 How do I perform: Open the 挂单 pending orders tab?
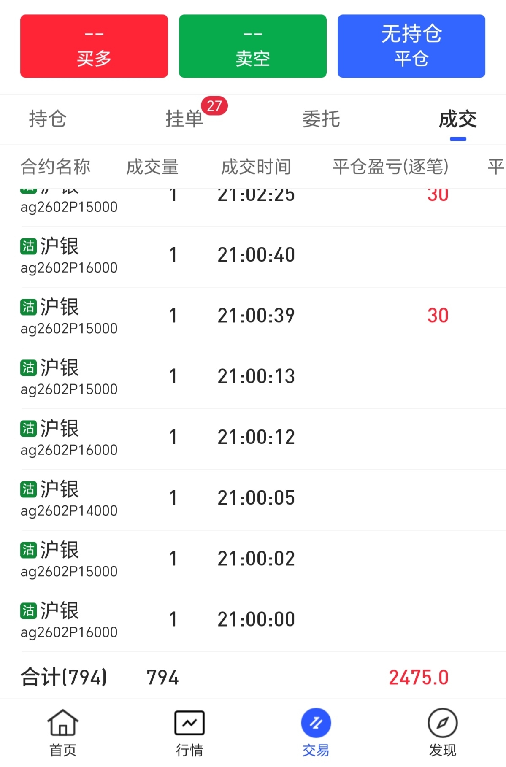pos(184,119)
